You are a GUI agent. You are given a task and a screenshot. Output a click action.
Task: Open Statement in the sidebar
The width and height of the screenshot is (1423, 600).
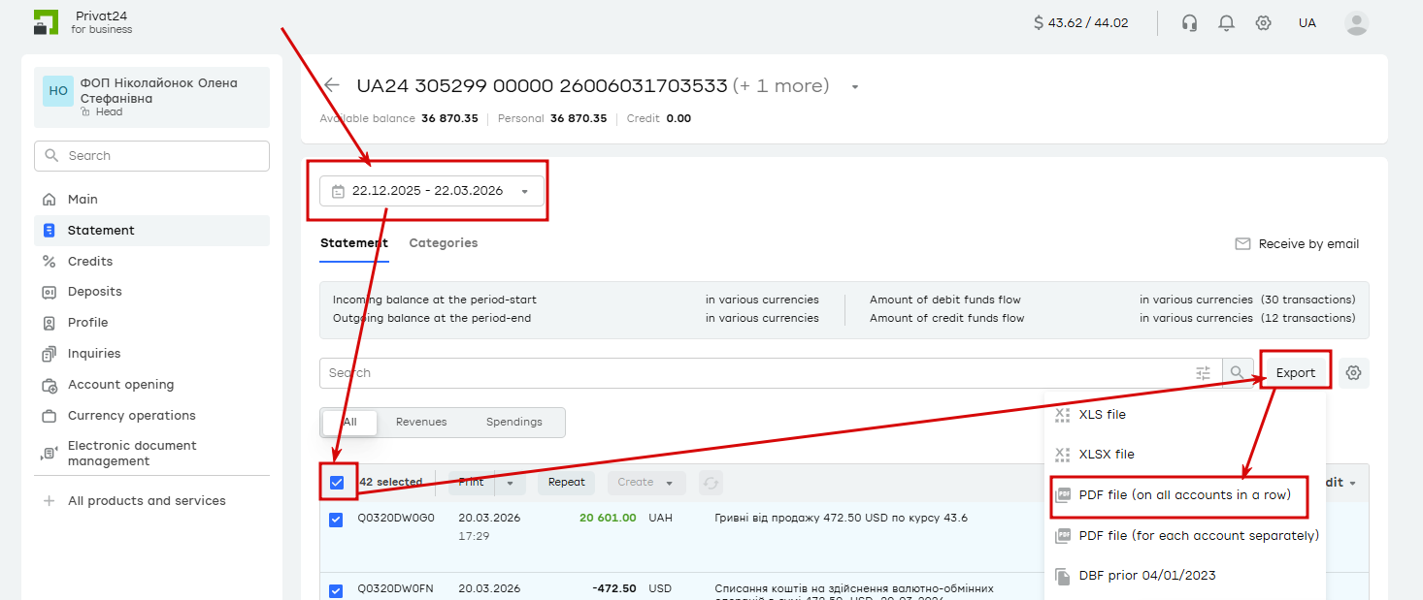(151, 231)
